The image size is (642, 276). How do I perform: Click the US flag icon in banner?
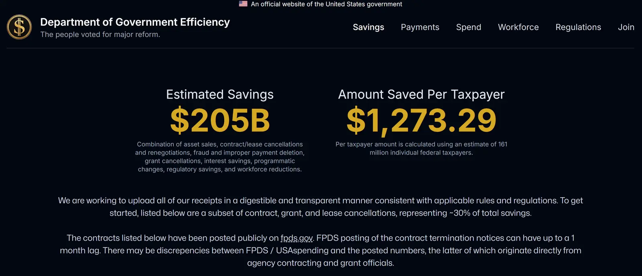[243, 4]
